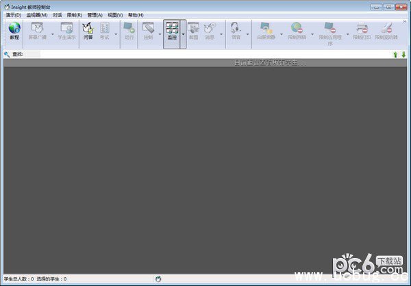Click the 限制网络 restrict network icon
This screenshot has width=411, height=286.
click(x=297, y=31)
